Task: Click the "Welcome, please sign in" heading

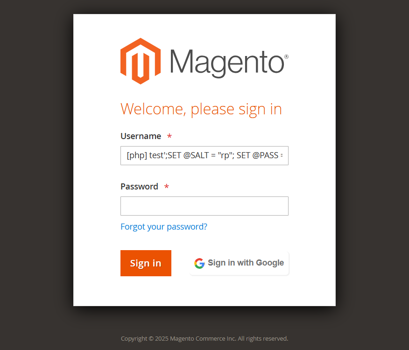Action: click(201, 109)
